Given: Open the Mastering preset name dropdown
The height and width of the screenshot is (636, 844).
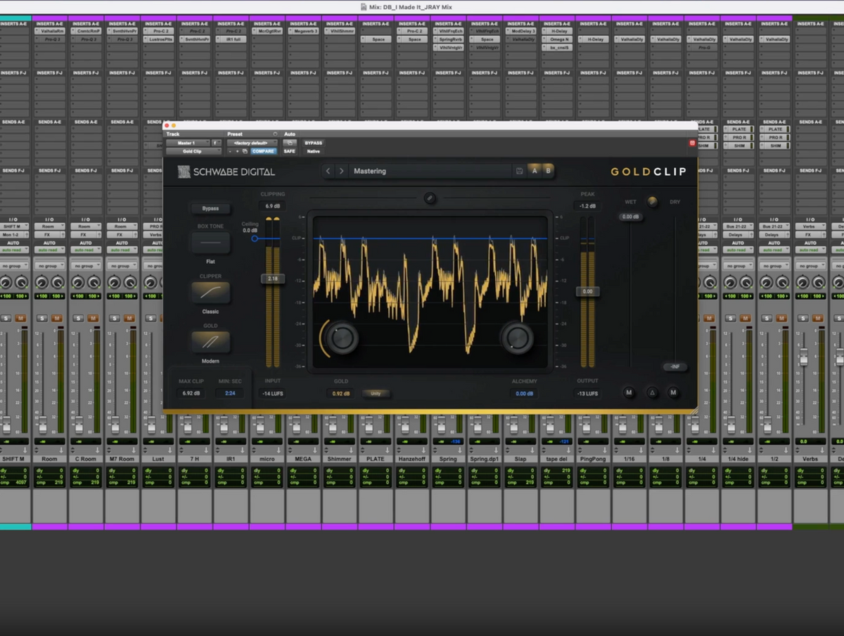Looking at the screenshot, I should [x=433, y=171].
